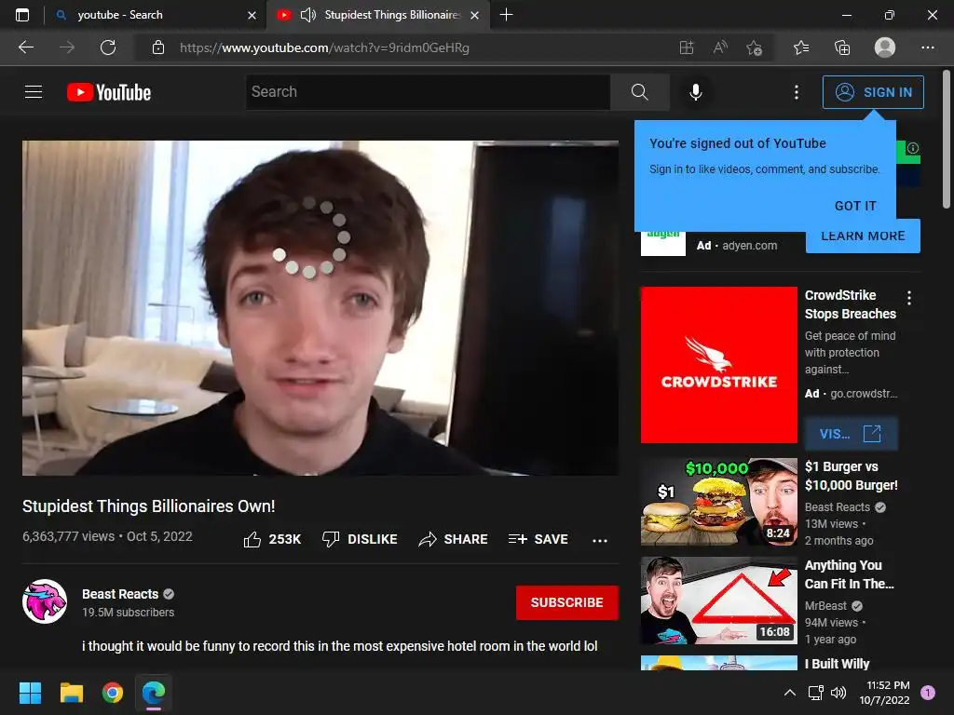Open the notification center badge
Screen dimensions: 954x715
(928, 693)
